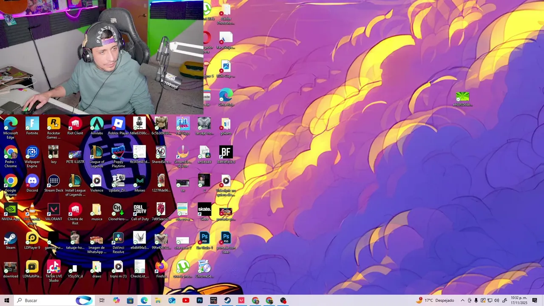Select the download image icon
544x306 pixels.
coord(11,269)
